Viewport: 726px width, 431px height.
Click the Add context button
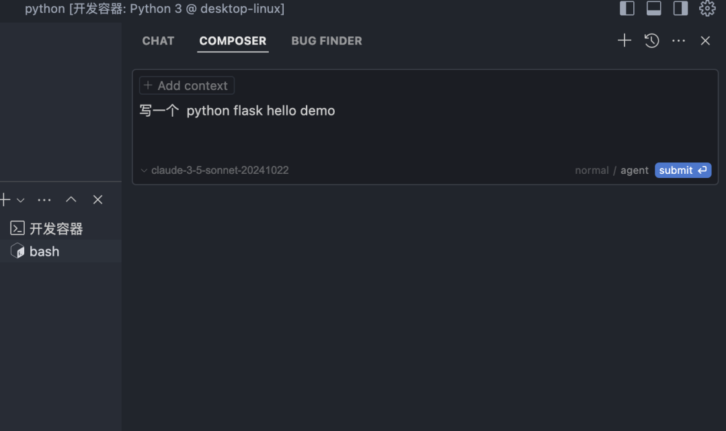coord(186,86)
